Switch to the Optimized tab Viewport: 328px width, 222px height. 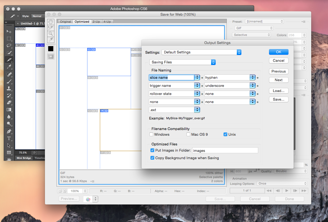[82, 22]
